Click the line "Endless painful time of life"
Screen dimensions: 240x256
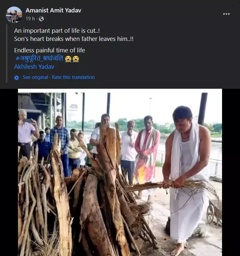(50, 50)
